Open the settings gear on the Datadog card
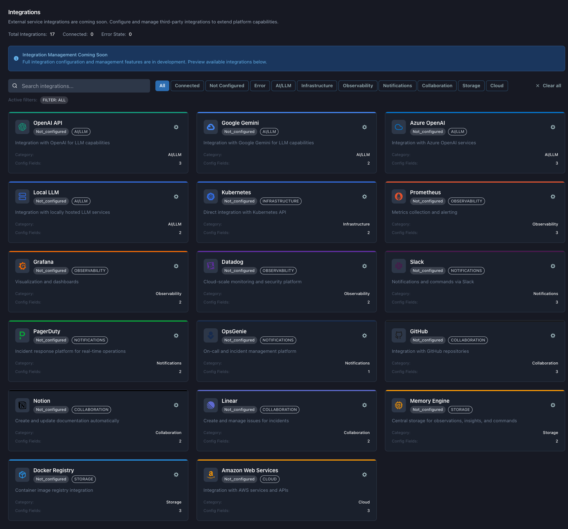 [364, 266]
